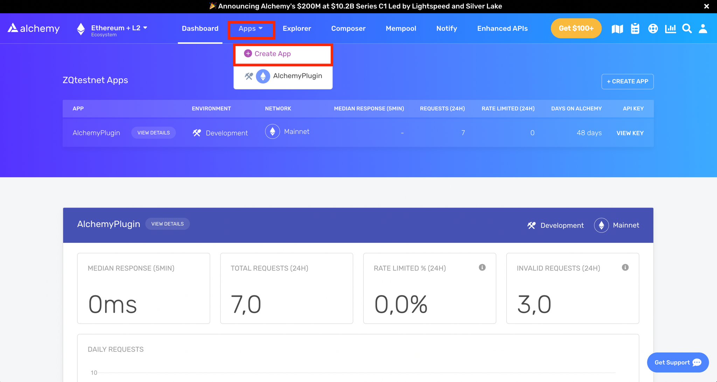
Task: Click info icon on Rate Limited card
Action: [x=482, y=268]
